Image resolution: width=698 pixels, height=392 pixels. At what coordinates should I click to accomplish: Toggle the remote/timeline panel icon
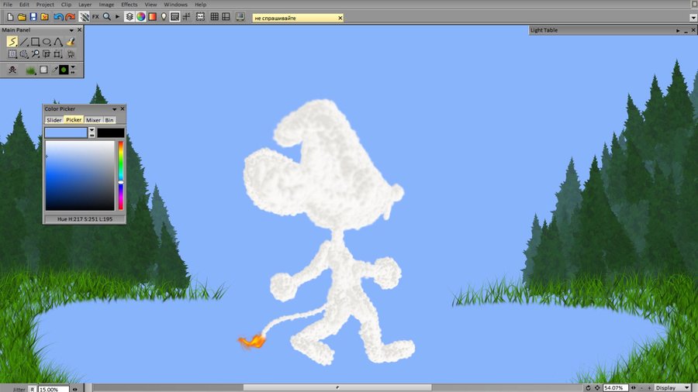[175, 17]
